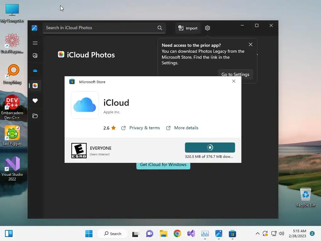Open File Explorer from taskbar
This screenshot has height=241, width=321.
pos(164,233)
